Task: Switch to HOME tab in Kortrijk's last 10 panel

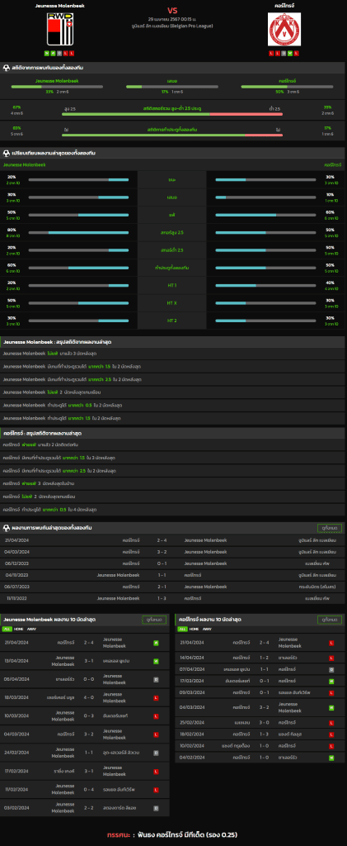Action: click(x=195, y=629)
